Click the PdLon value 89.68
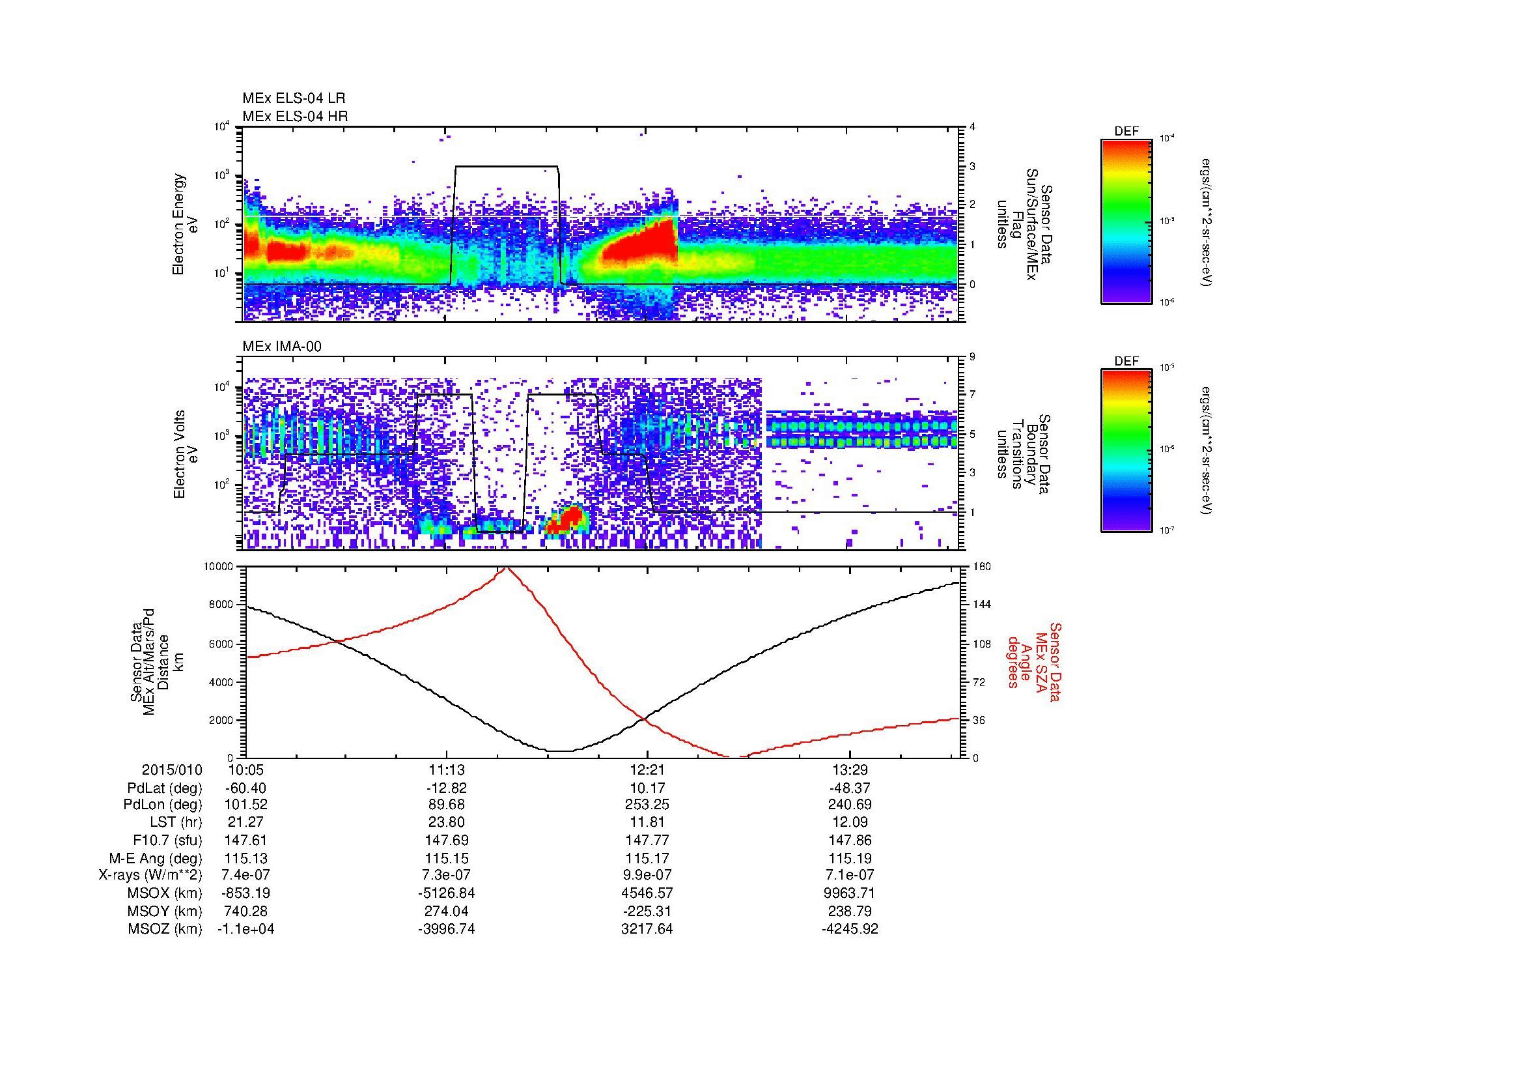Image resolution: width=1523 pixels, height=1077 pixels. tap(447, 805)
